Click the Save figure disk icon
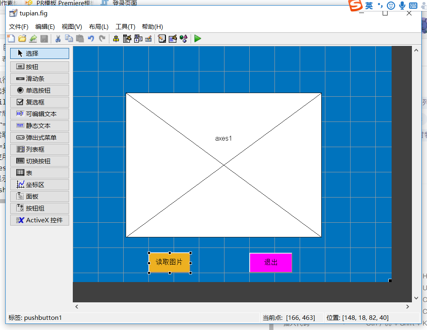 point(44,39)
